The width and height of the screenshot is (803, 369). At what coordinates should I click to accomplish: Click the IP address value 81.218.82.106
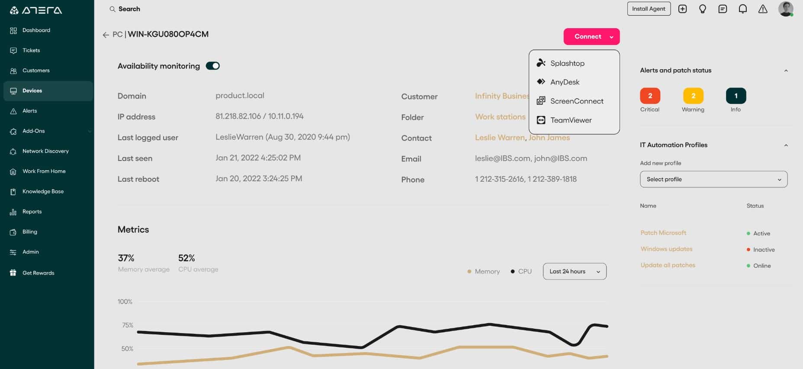238,116
